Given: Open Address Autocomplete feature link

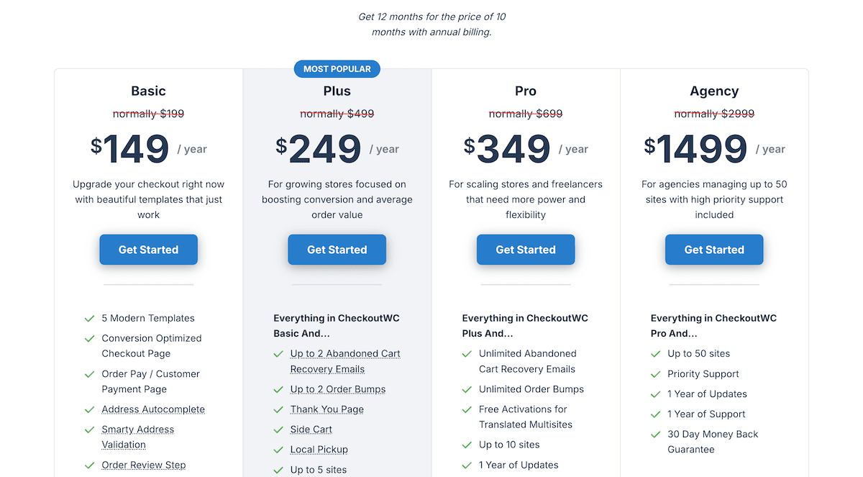Looking at the screenshot, I should [153, 409].
